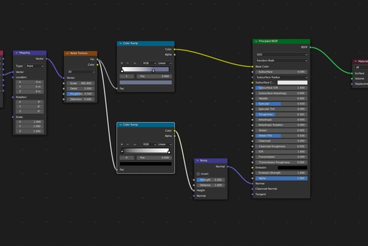
Task: Click the Normal output socket of the Bump node
Action: click(228, 166)
